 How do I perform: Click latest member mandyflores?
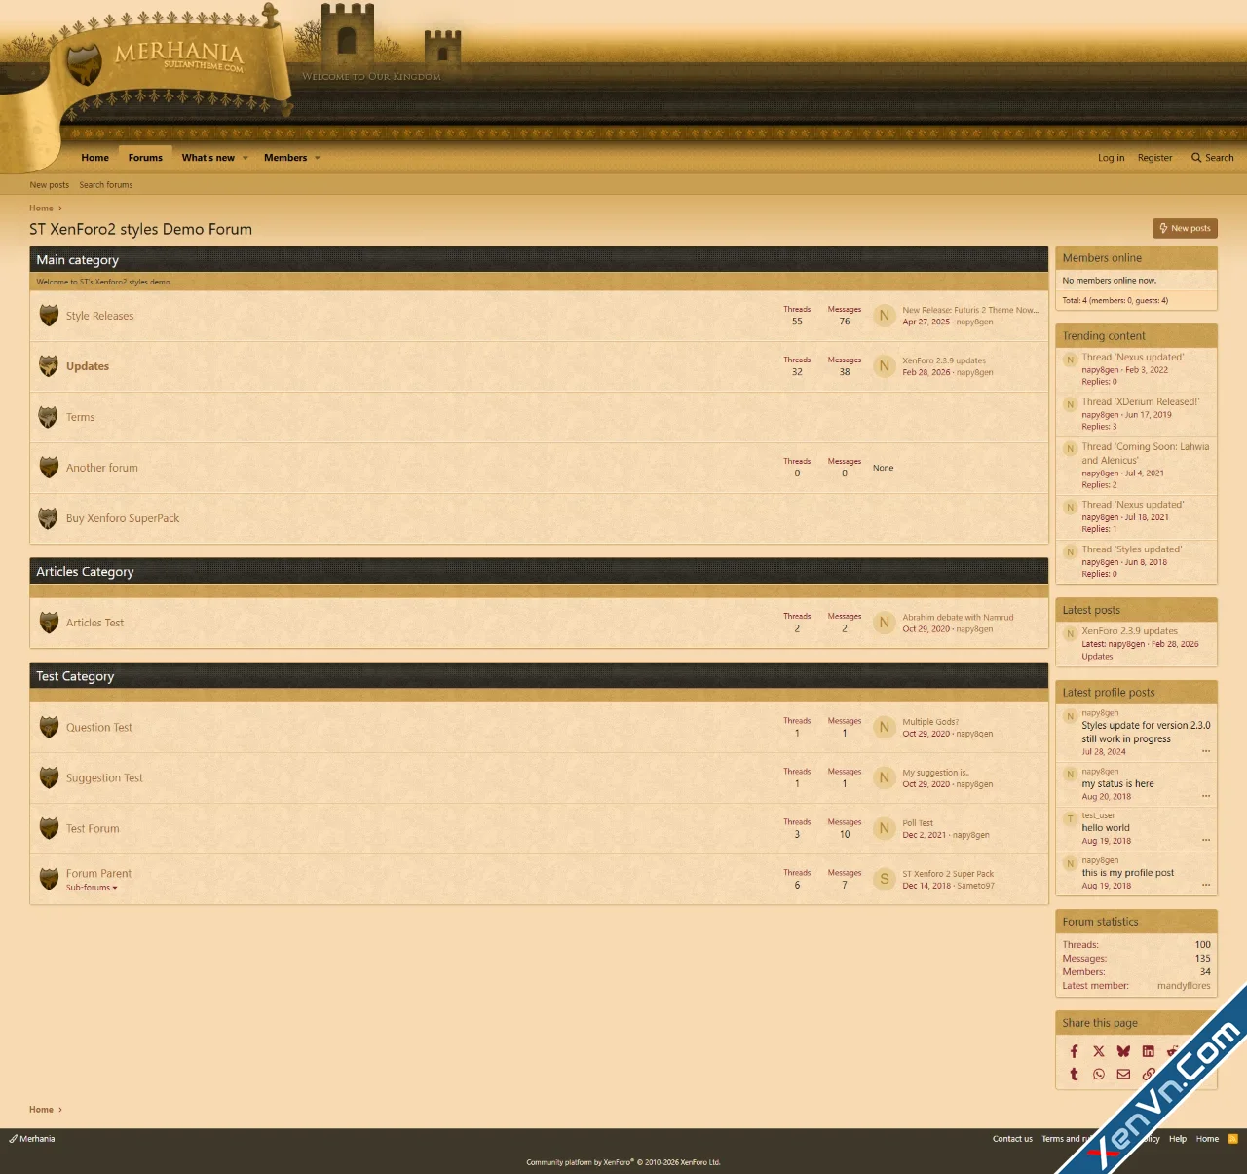pos(1183,985)
